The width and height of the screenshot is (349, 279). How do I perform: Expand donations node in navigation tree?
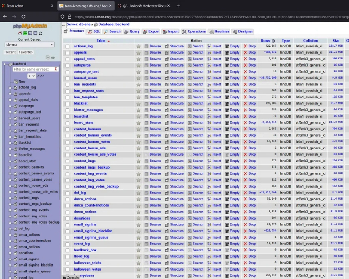(10, 253)
